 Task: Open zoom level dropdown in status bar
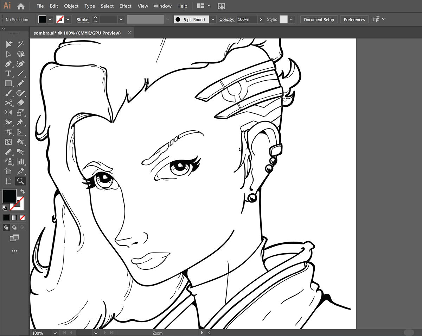(x=55, y=333)
